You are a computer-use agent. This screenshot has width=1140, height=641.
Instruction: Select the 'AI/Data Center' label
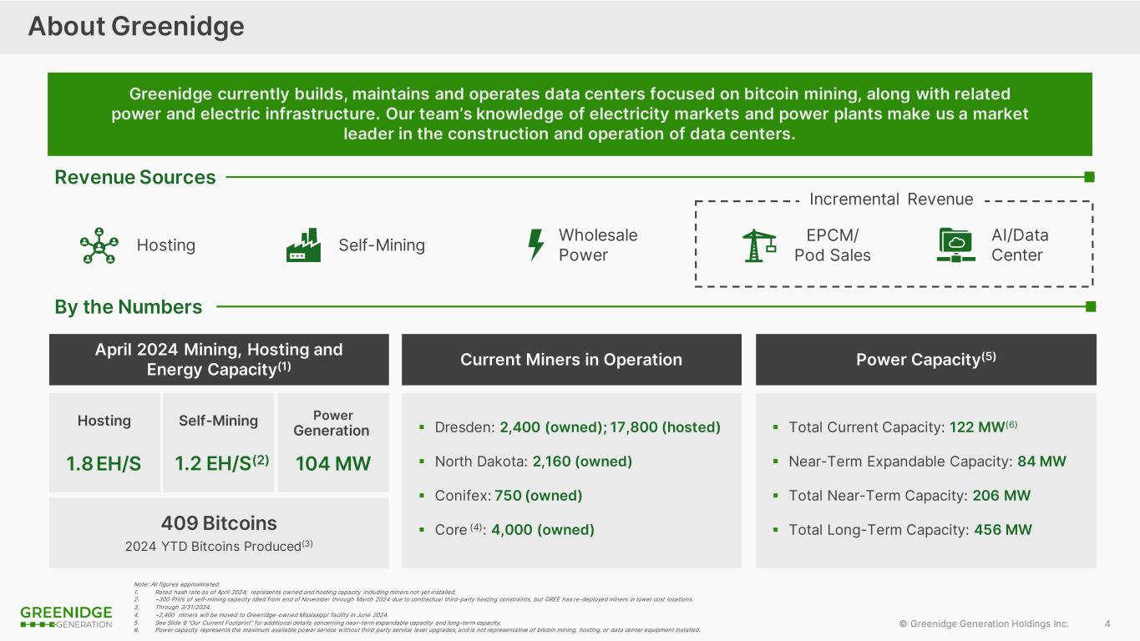[x=1020, y=245]
